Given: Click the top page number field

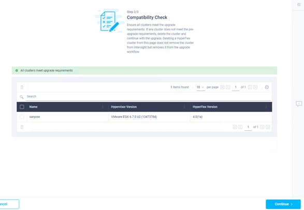Looking at the screenshot, I should coord(236,87).
